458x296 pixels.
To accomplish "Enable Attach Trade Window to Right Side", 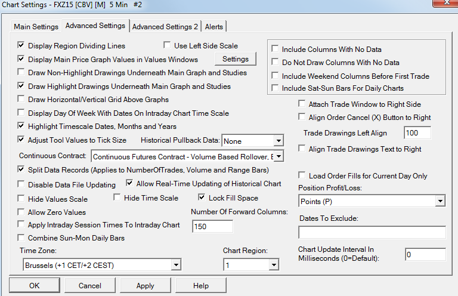I will point(302,104).
